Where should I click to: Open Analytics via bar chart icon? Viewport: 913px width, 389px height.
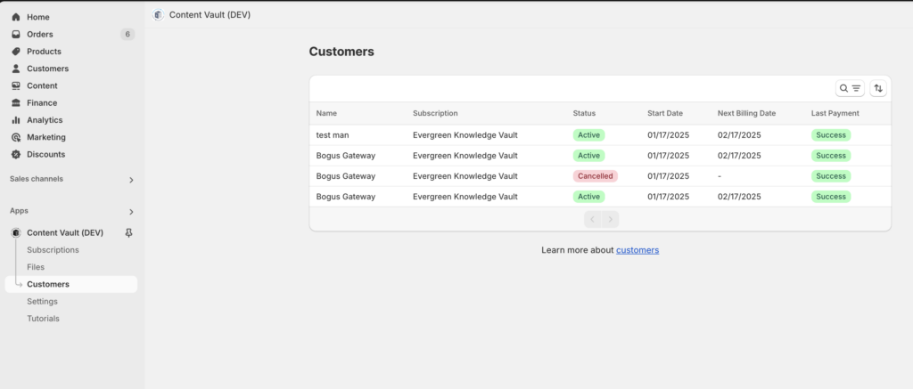pyautogui.click(x=16, y=120)
